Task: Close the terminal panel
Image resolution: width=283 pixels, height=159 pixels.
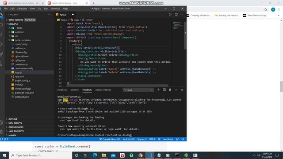Action: (x=182, y=90)
